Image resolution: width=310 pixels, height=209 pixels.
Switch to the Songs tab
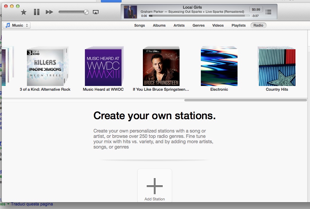[x=139, y=25]
